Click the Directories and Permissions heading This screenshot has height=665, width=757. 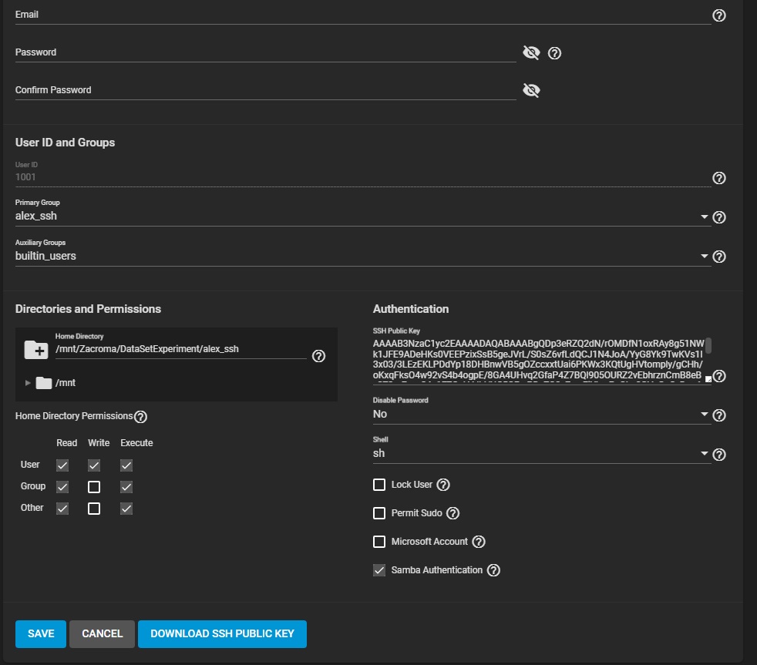(x=89, y=309)
